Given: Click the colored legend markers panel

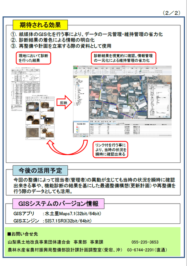Looking at the screenshot, I should (x=81, y=129).
